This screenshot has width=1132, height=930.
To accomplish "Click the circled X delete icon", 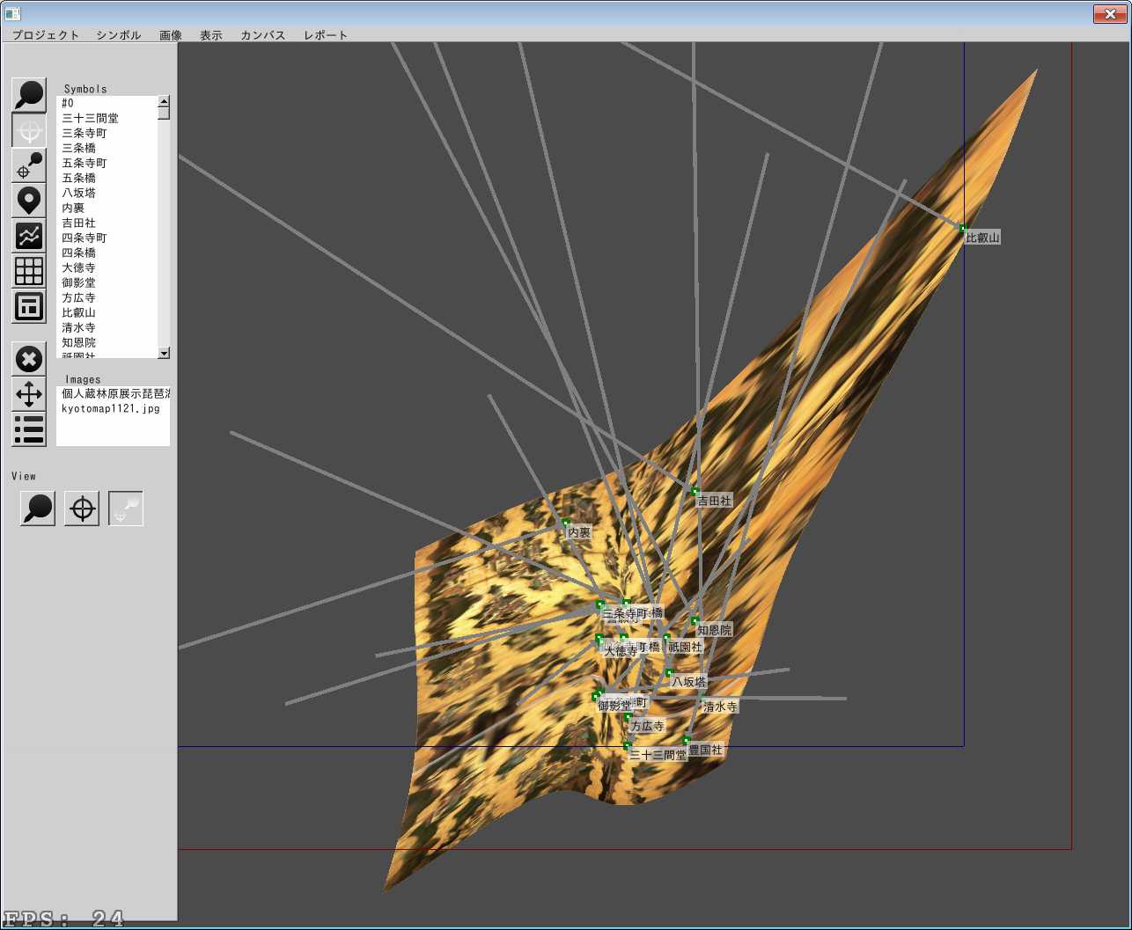I will [29, 359].
